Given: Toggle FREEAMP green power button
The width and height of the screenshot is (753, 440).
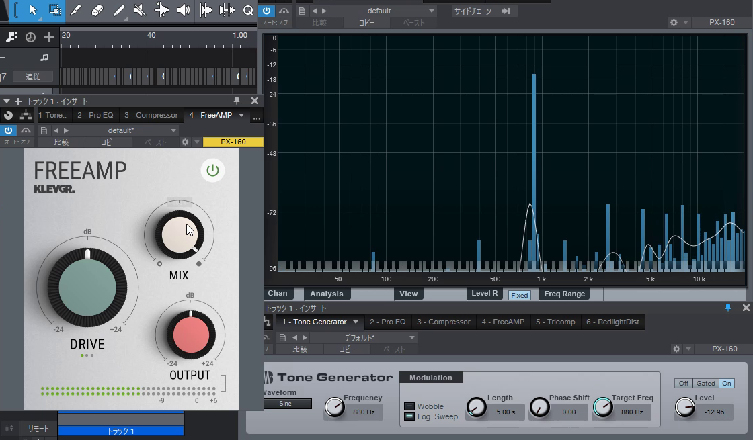Looking at the screenshot, I should click(x=212, y=171).
